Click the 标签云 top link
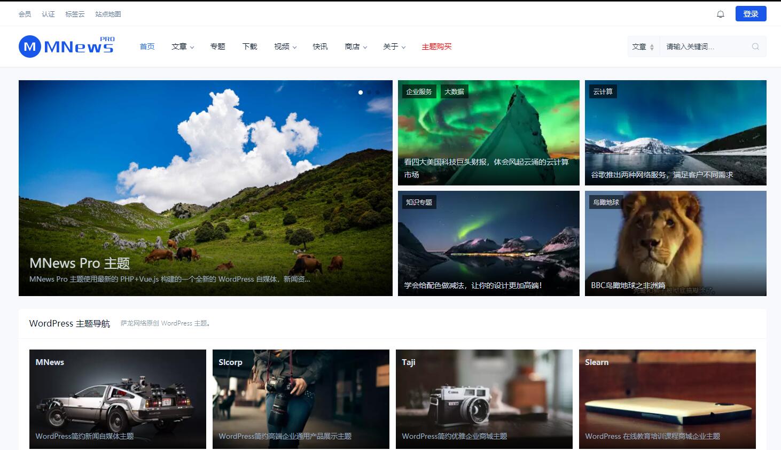The image size is (781, 450). pyautogui.click(x=75, y=14)
